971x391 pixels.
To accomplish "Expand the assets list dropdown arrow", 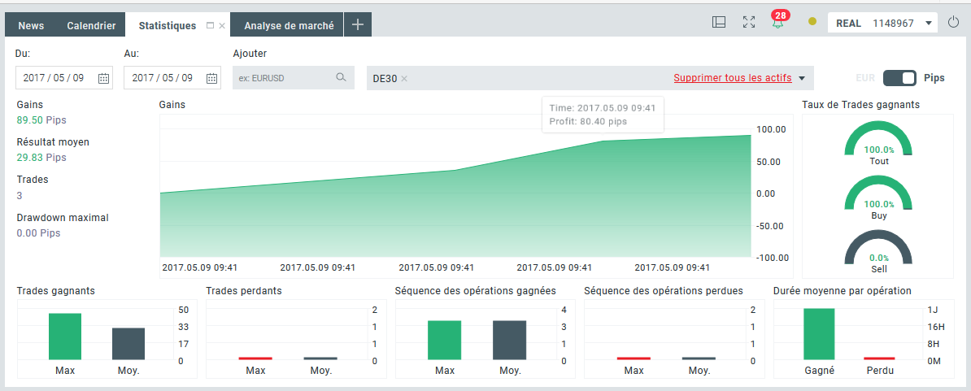I will (802, 79).
